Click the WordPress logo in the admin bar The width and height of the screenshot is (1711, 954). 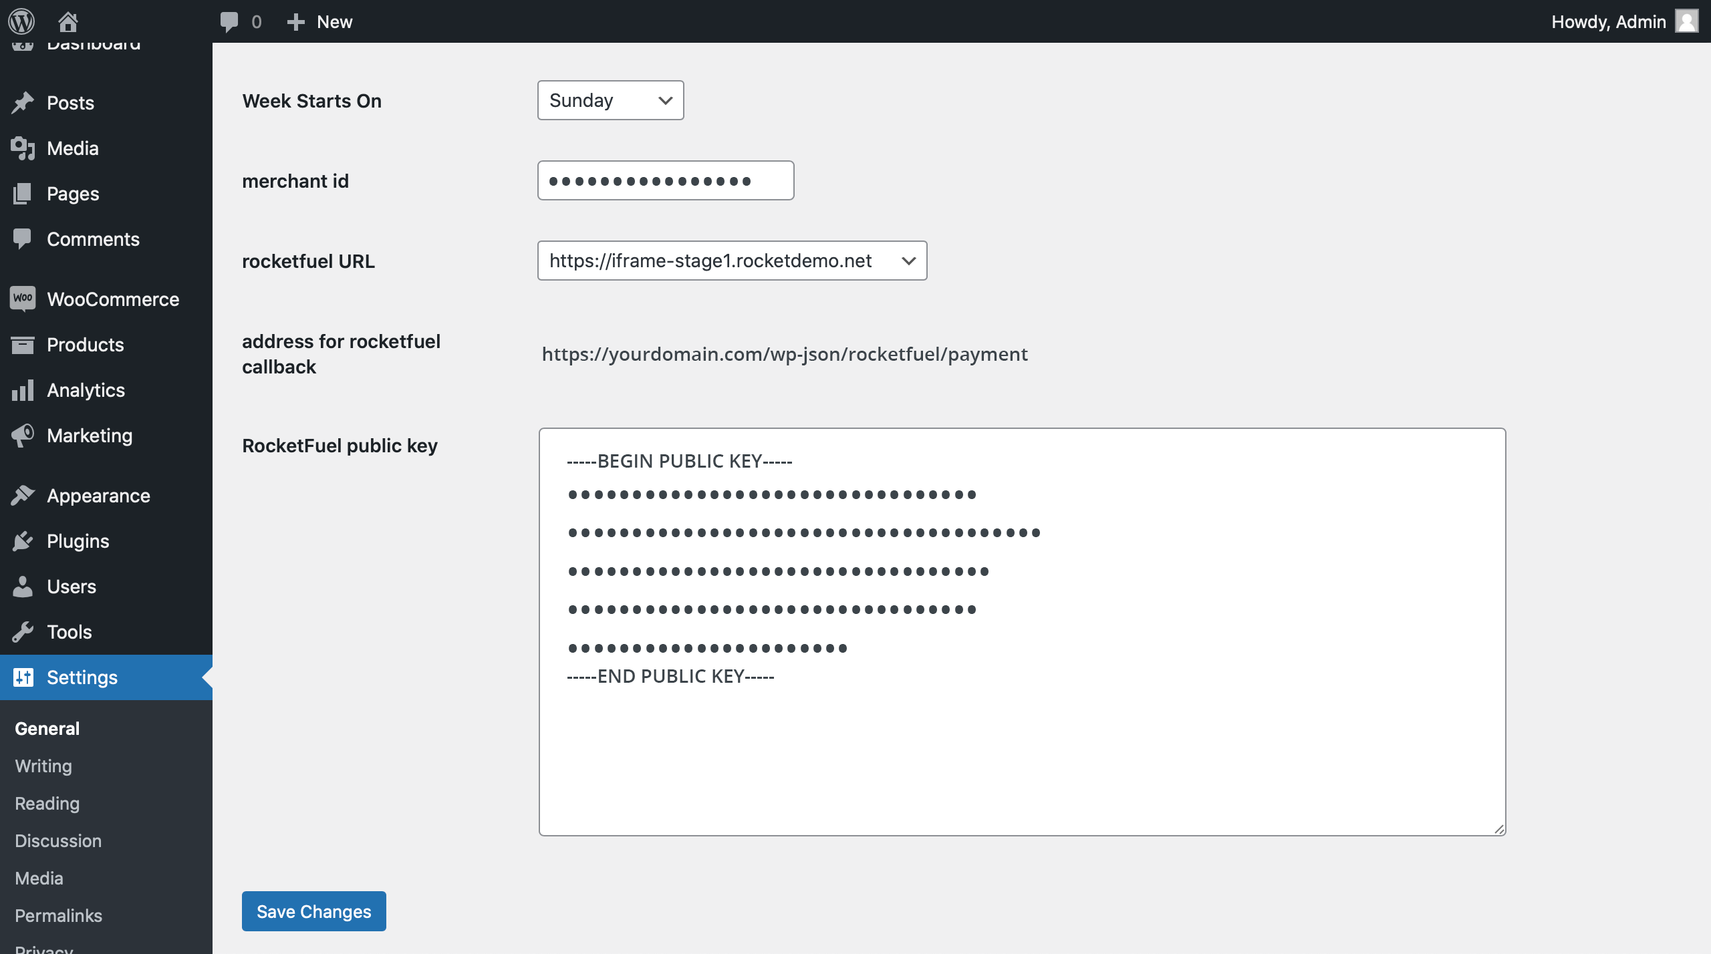click(21, 21)
